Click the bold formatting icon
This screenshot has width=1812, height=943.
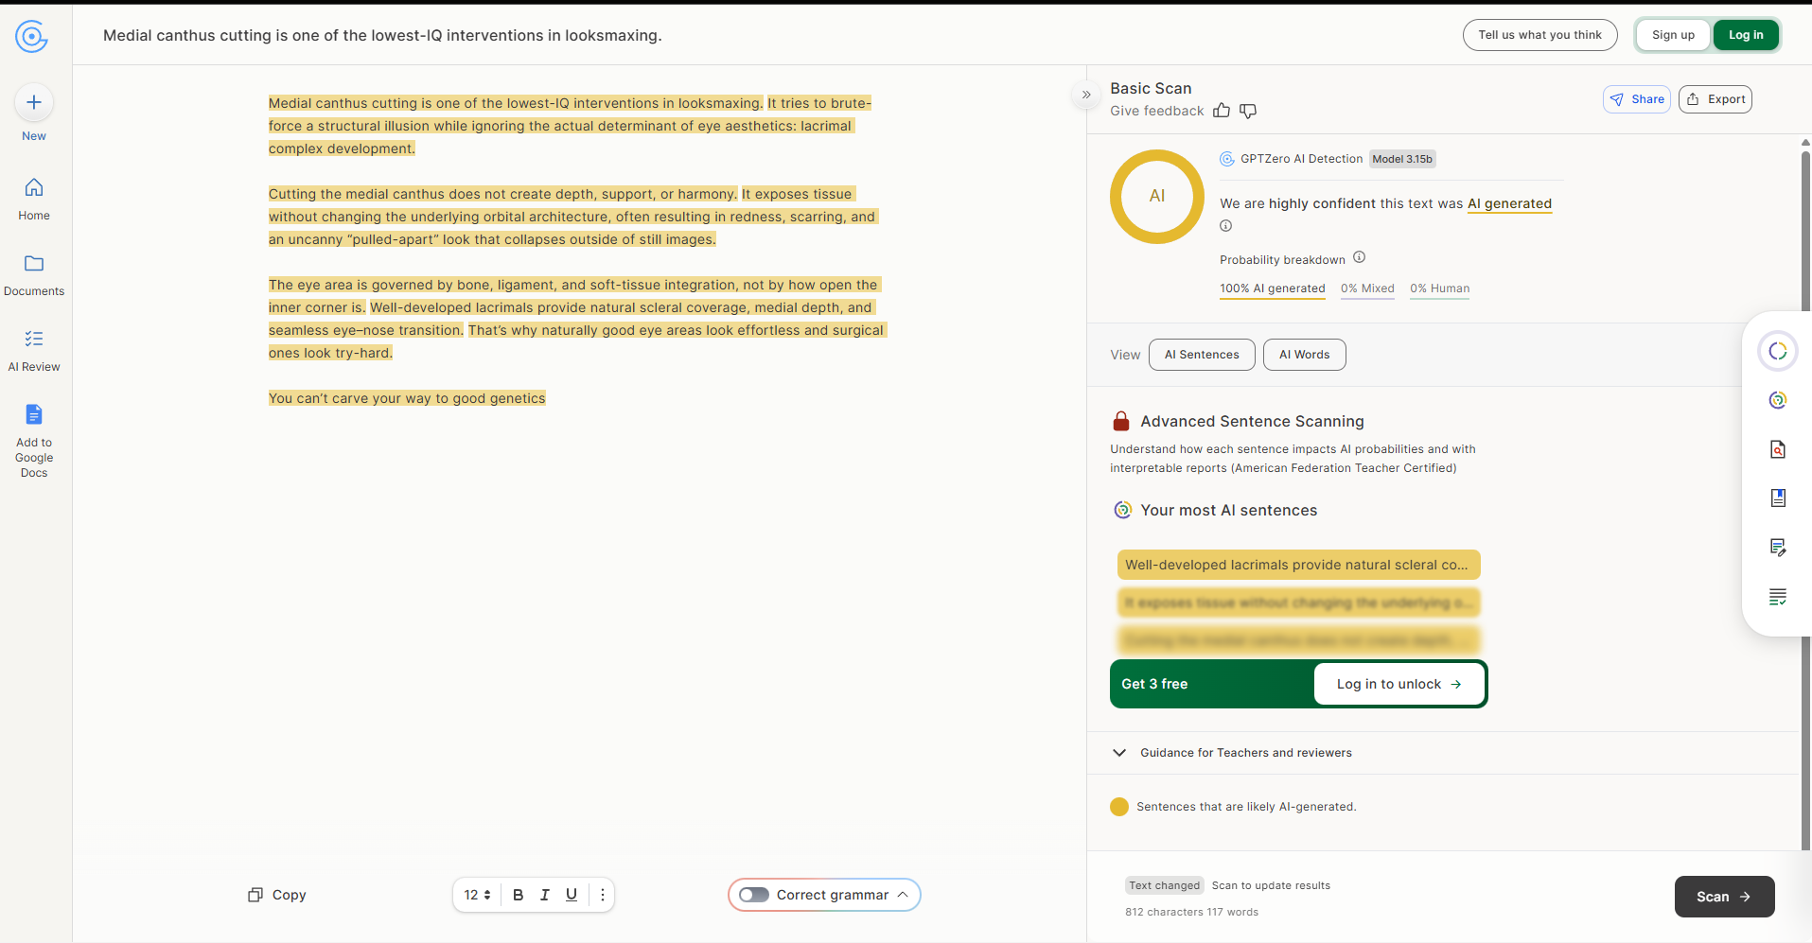(x=518, y=895)
